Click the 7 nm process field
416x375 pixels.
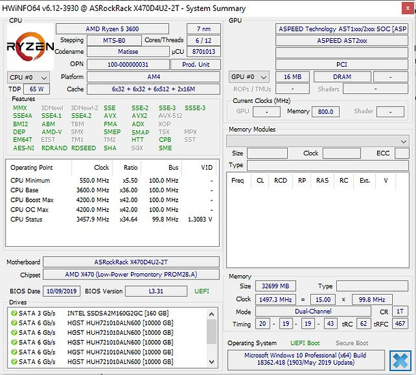[x=204, y=29]
